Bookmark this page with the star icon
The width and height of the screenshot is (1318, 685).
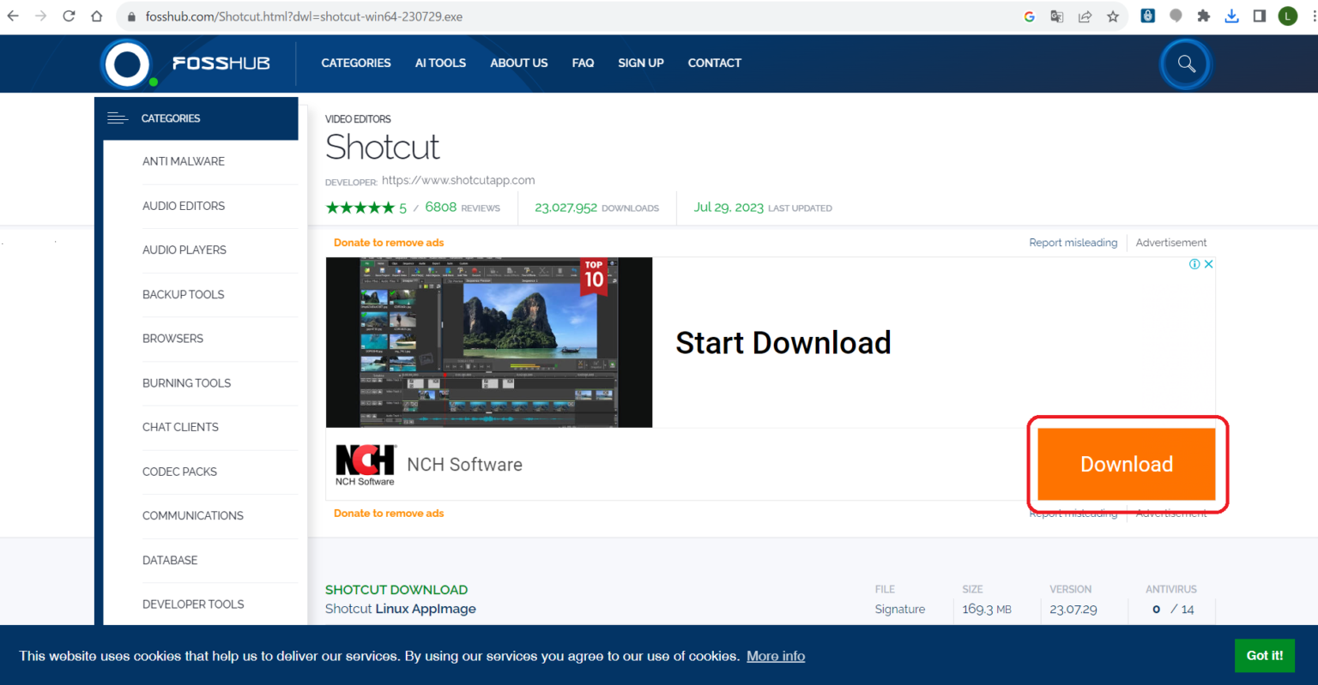click(x=1111, y=16)
